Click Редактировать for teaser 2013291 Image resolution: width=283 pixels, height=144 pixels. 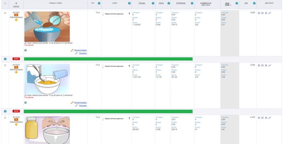[x=80, y=50]
